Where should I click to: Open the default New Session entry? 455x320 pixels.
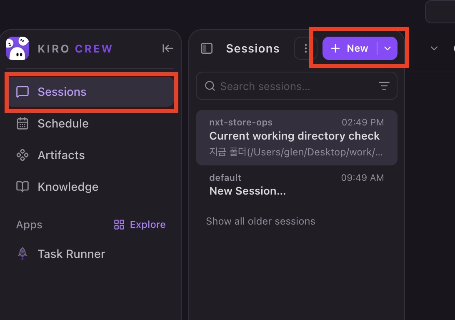(x=297, y=185)
